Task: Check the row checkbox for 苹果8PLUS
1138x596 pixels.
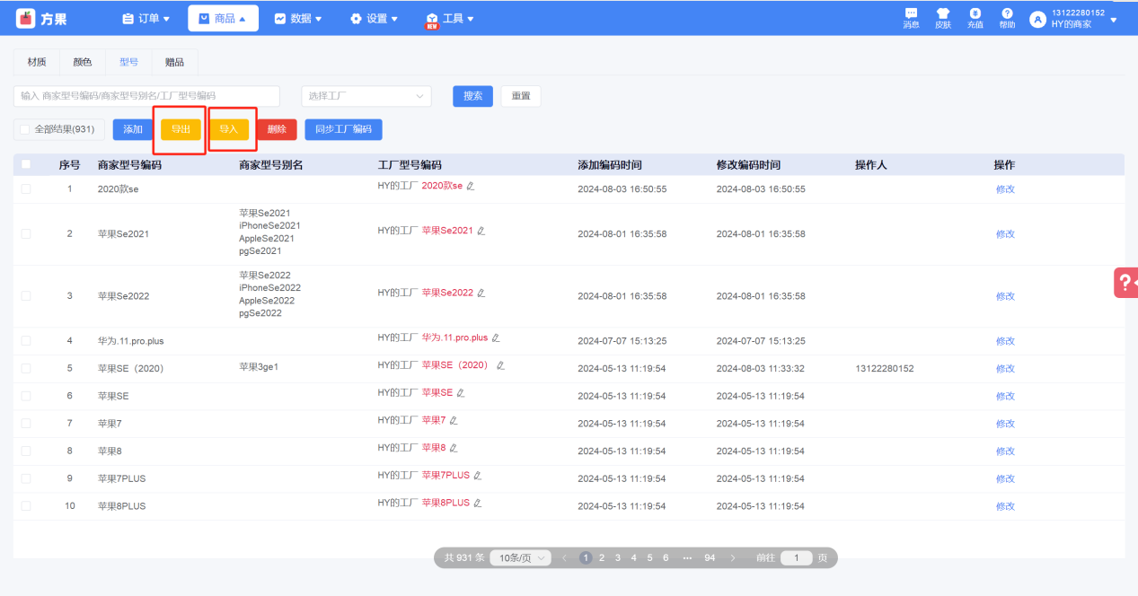Action: (x=26, y=505)
